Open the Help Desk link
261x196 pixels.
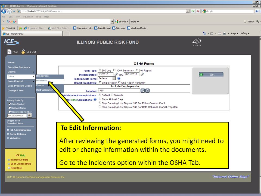tap(16, 168)
